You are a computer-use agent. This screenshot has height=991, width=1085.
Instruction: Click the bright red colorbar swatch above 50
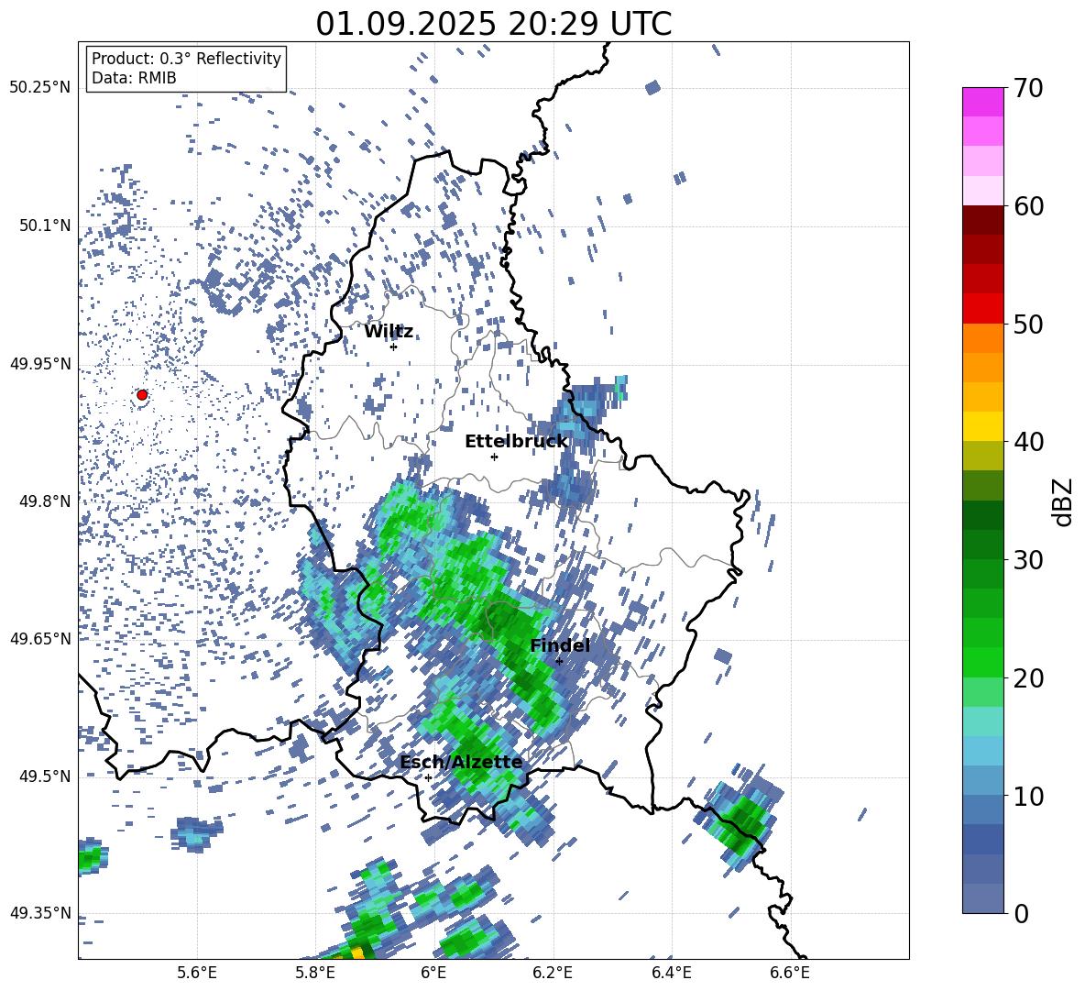982,309
